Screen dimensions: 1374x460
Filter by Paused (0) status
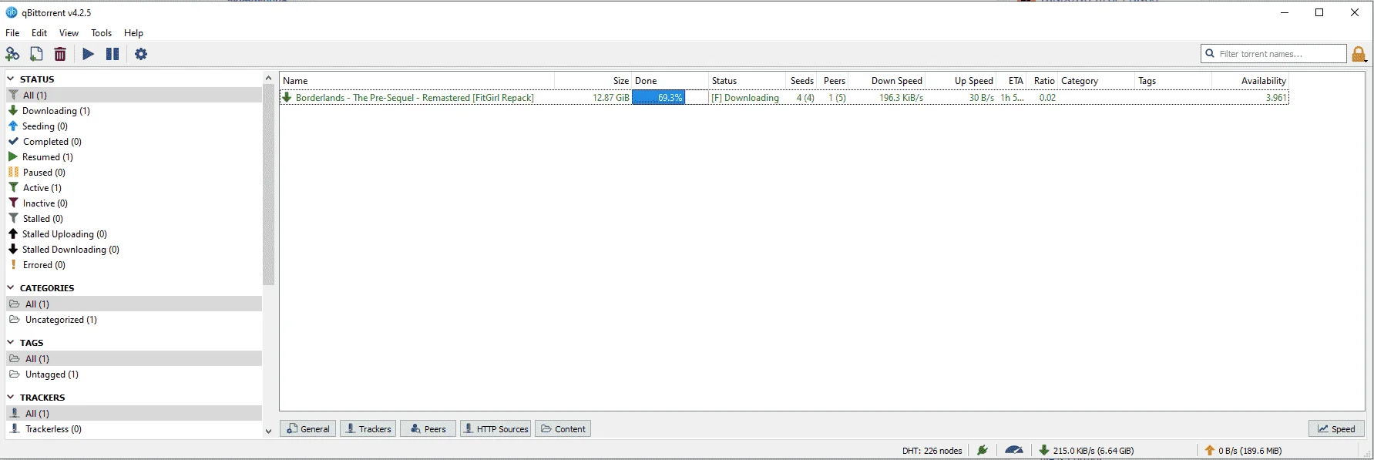point(44,173)
